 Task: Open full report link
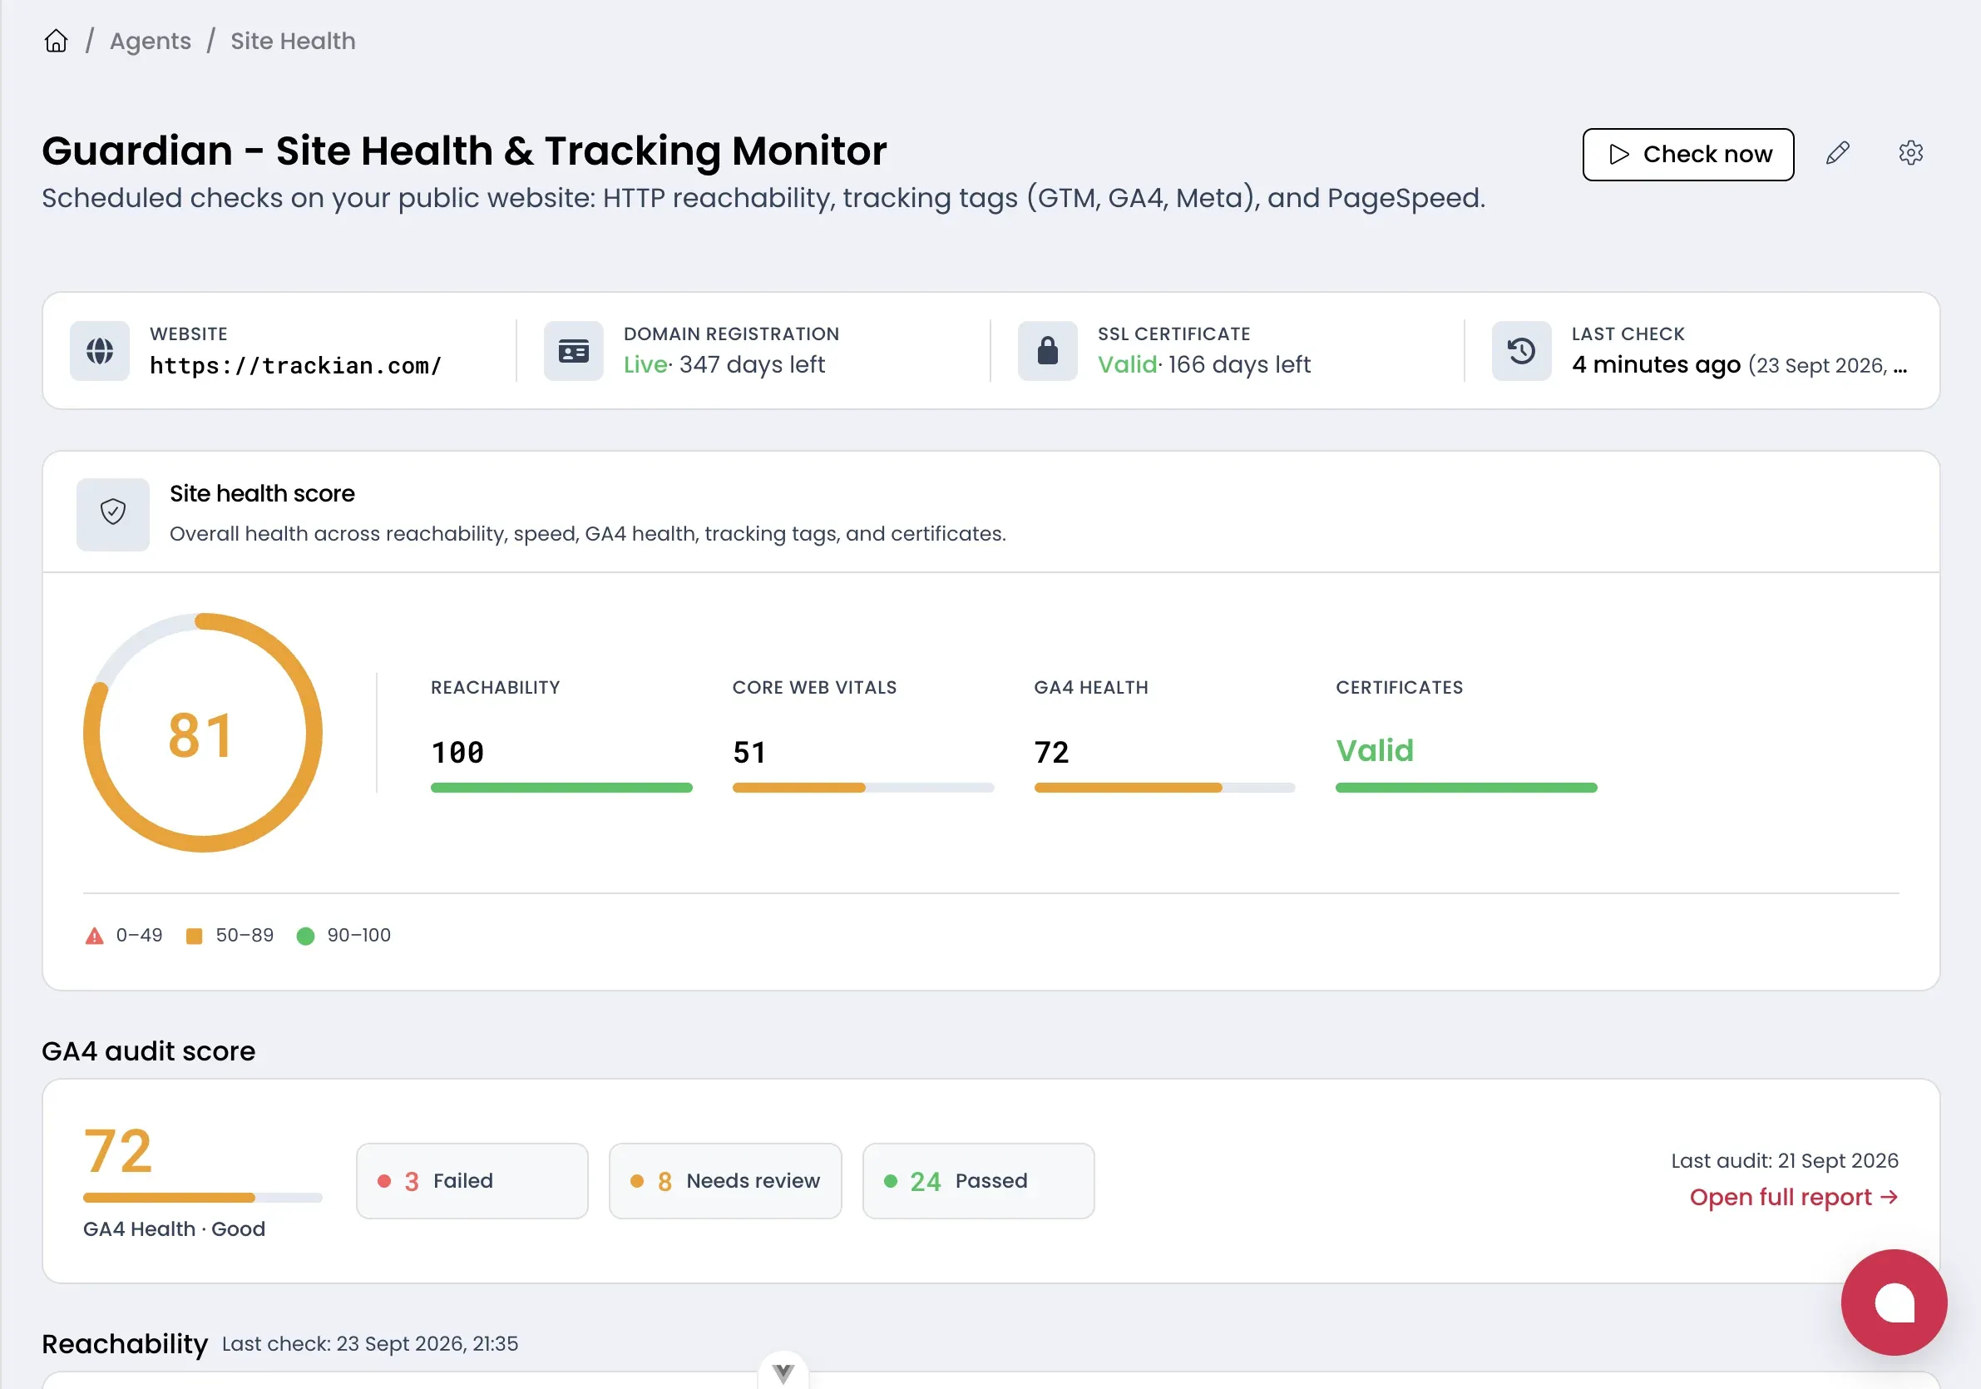click(1794, 1198)
